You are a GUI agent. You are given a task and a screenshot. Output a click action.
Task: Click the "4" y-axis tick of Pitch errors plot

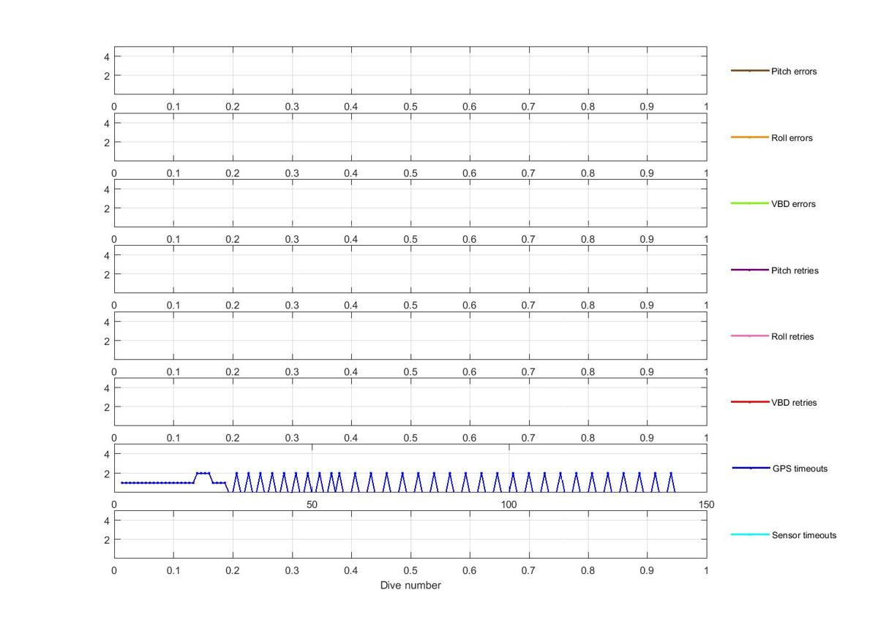(x=107, y=57)
